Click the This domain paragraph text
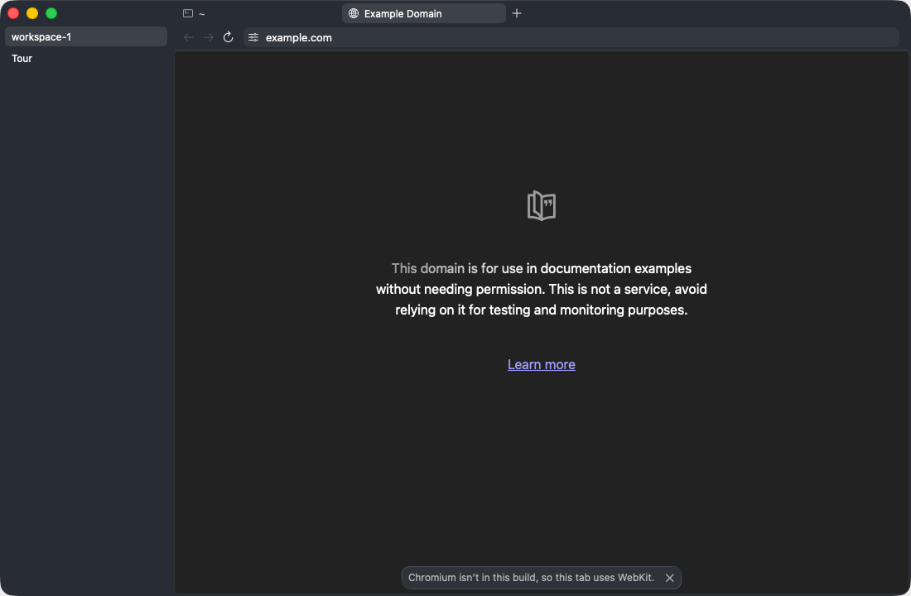The height and width of the screenshot is (596, 911). [x=541, y=289]
